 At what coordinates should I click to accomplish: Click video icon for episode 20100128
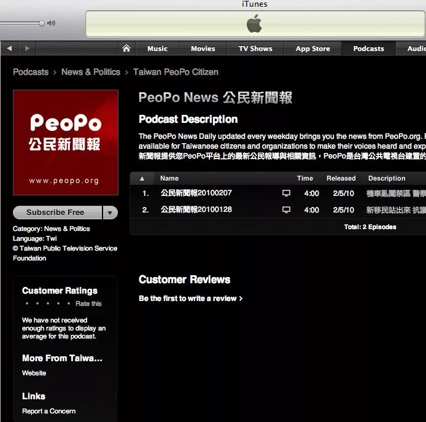tap(286, 210)
